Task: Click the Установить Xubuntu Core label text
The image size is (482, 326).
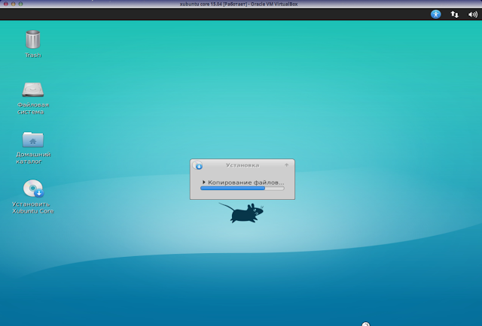Action: (x=33, y=207)
